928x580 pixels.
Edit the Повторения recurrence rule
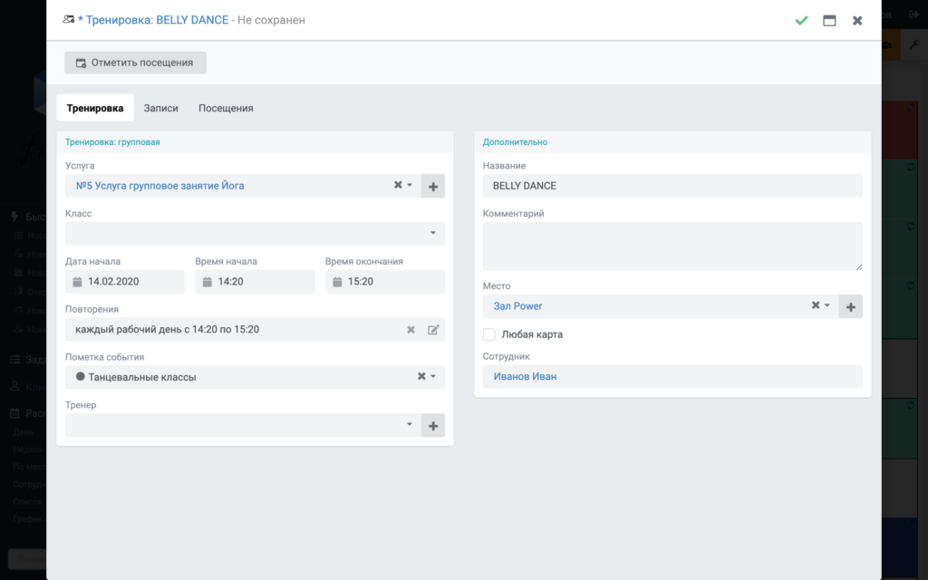pos(433,330)
